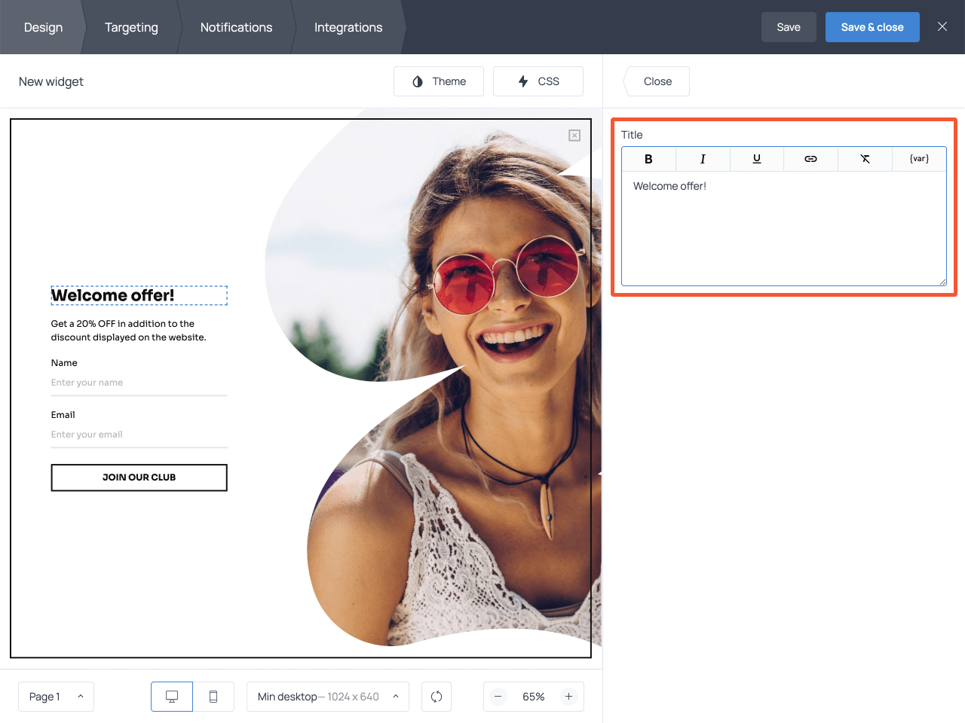Clear formatting with the remove-format icon
The height and width of the screenshot is (723, 965).
[x=865, y=159]
